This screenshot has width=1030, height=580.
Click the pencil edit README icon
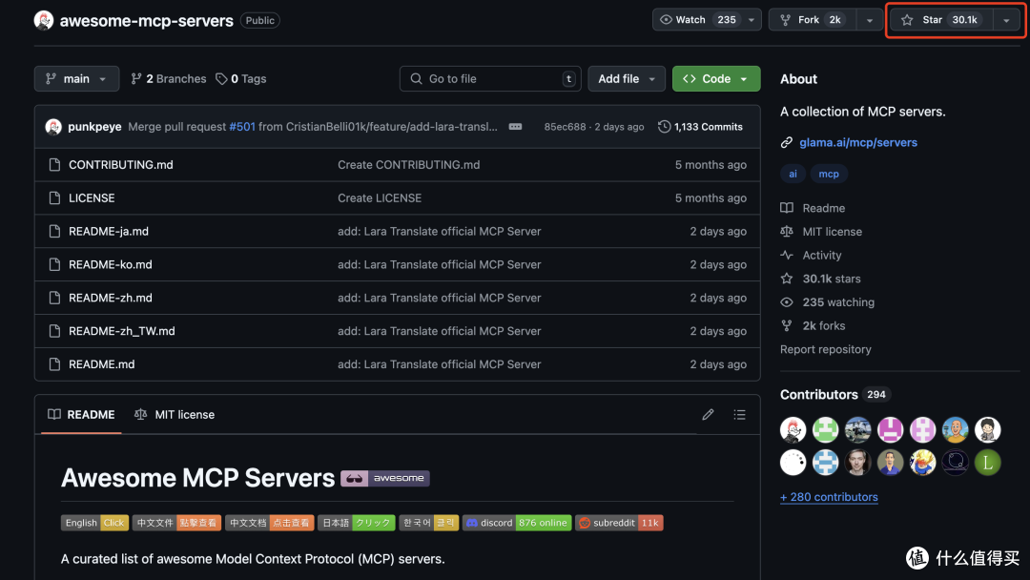click(708, 414)
